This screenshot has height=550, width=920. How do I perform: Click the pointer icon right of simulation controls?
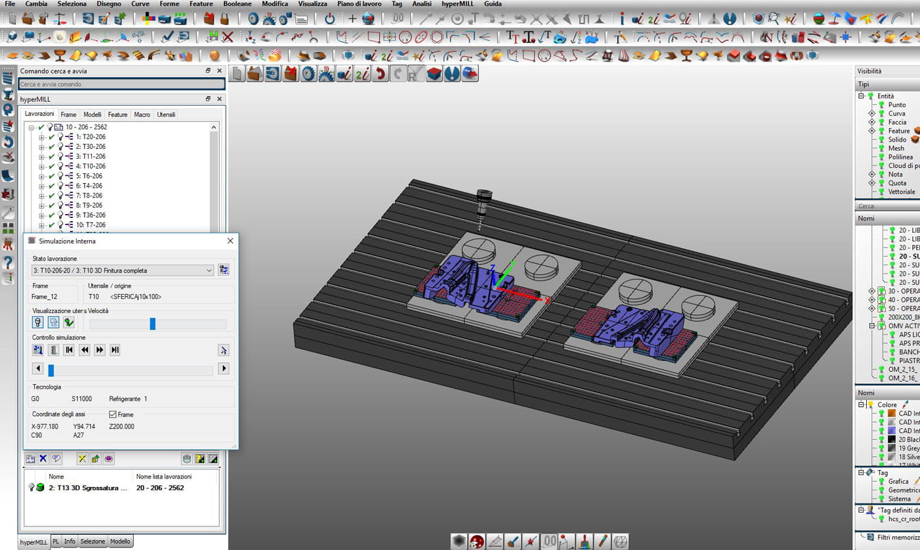point(223,350)
